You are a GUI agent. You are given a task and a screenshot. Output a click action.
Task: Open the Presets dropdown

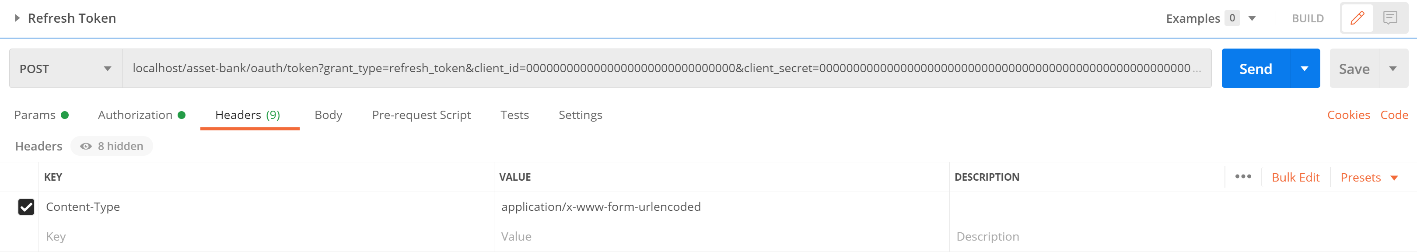[1368, 177]
